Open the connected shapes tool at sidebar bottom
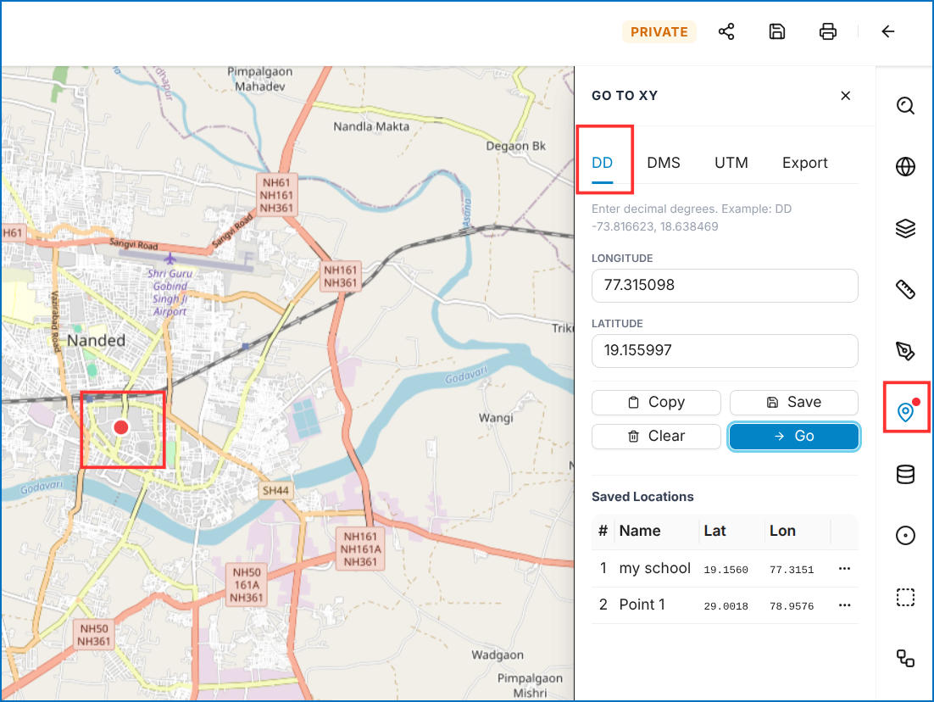The height and width of the screenshot is (702, 934). pyautogui.click(x=905, y=658)
